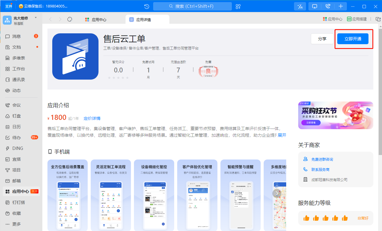Click the plus icon in title bar

click(341, 6)
